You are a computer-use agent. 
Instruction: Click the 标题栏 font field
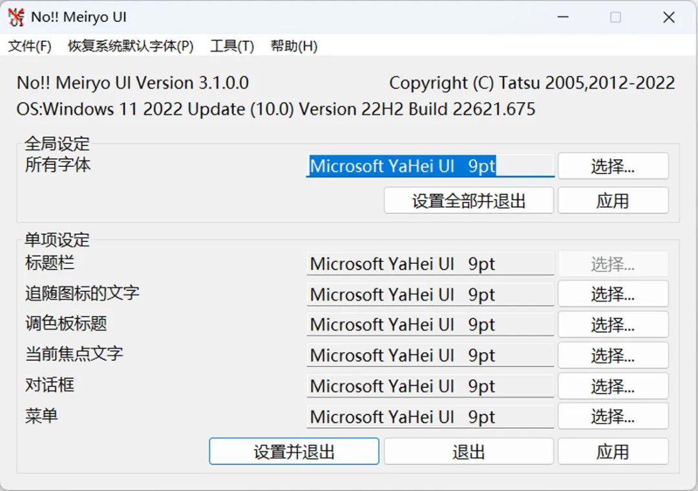[x=430, y=264]
